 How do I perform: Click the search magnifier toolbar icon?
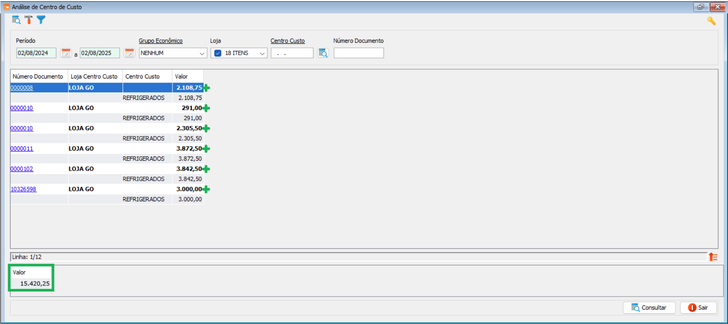pos(16,20)
